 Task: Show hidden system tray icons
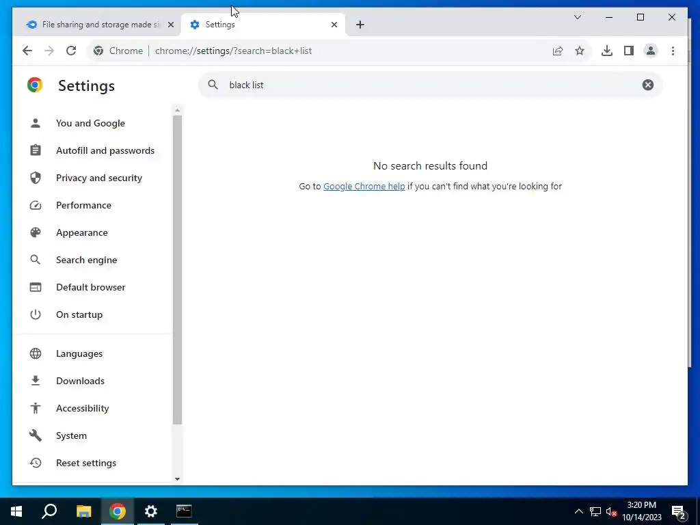point(578,511)
